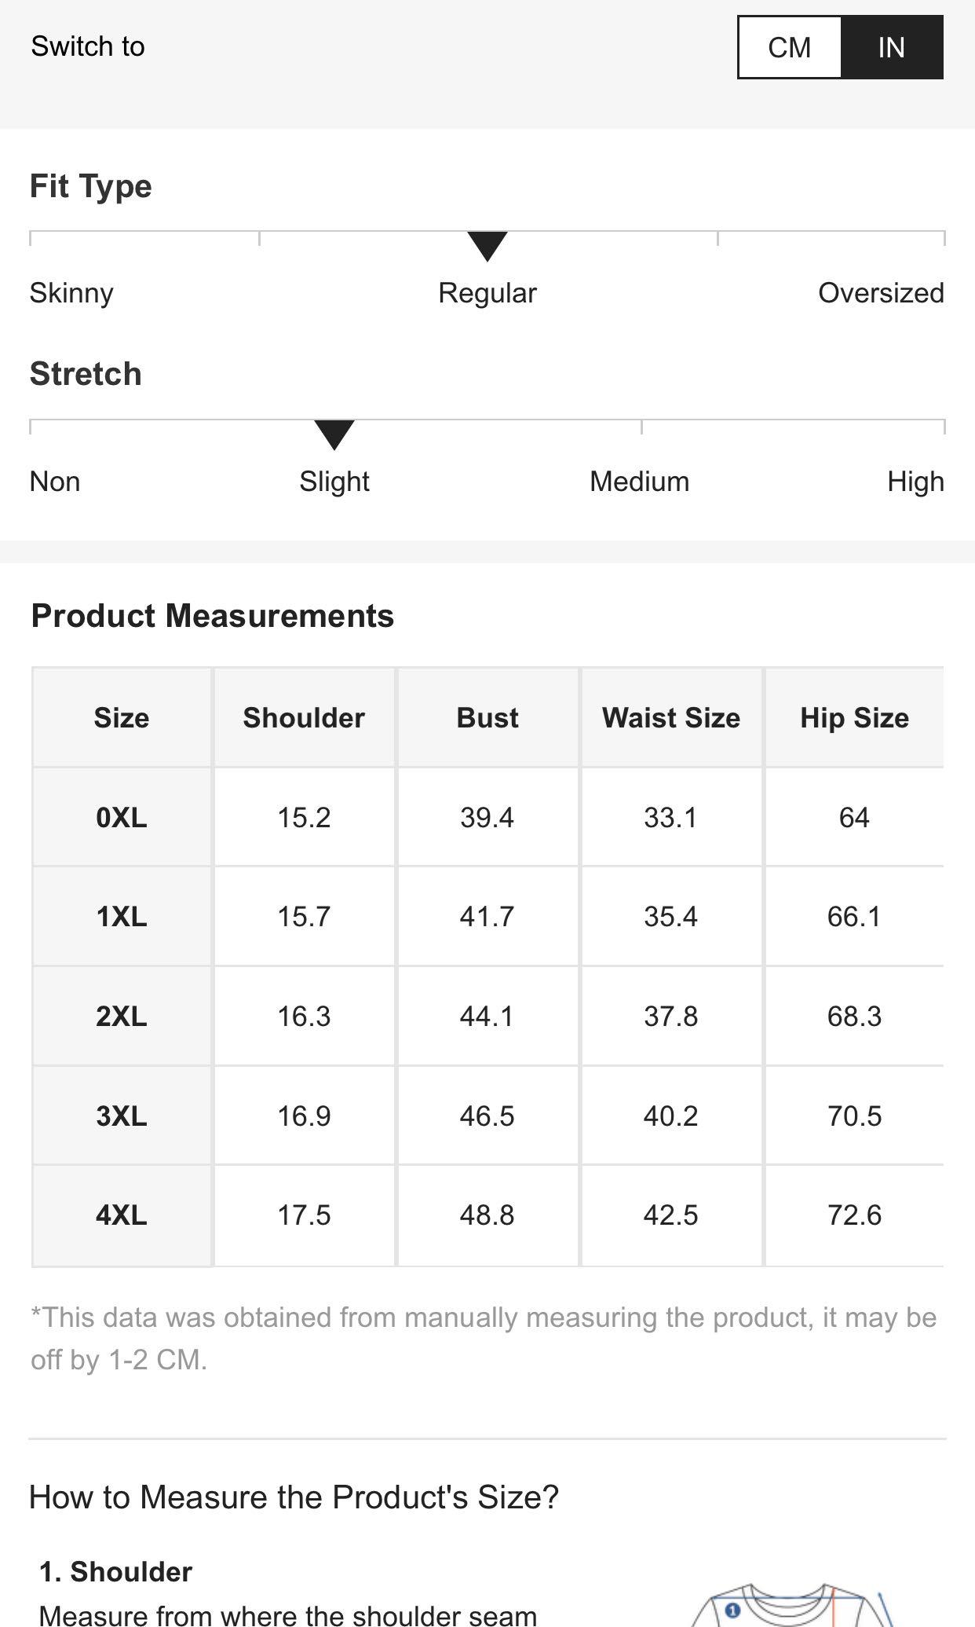Click the Product Measurements heading
Screen dimensions: 975x1627
click(x=212, y=616)
